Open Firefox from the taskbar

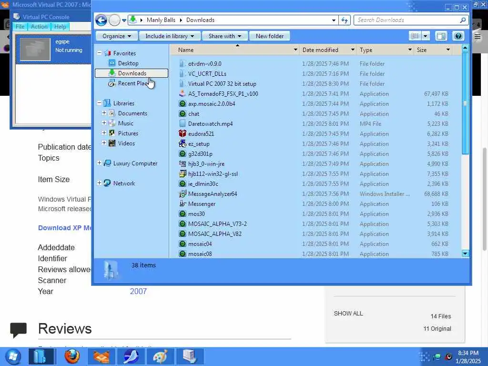point(72,356)
